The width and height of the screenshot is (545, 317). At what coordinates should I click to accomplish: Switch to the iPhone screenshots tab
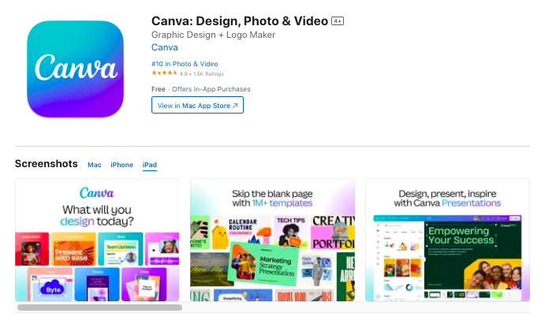point(121,165)
